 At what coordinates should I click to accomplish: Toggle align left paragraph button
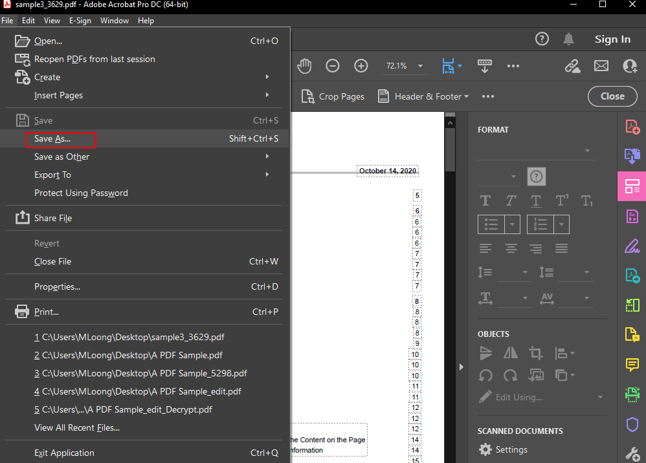485,248
